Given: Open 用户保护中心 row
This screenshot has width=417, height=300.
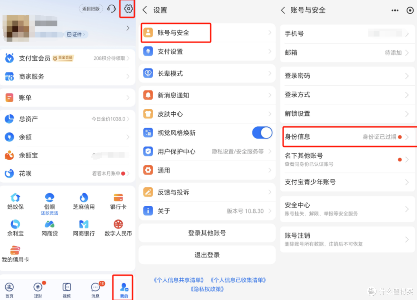Looking at the screenshot, I should (x=207, y=151).
